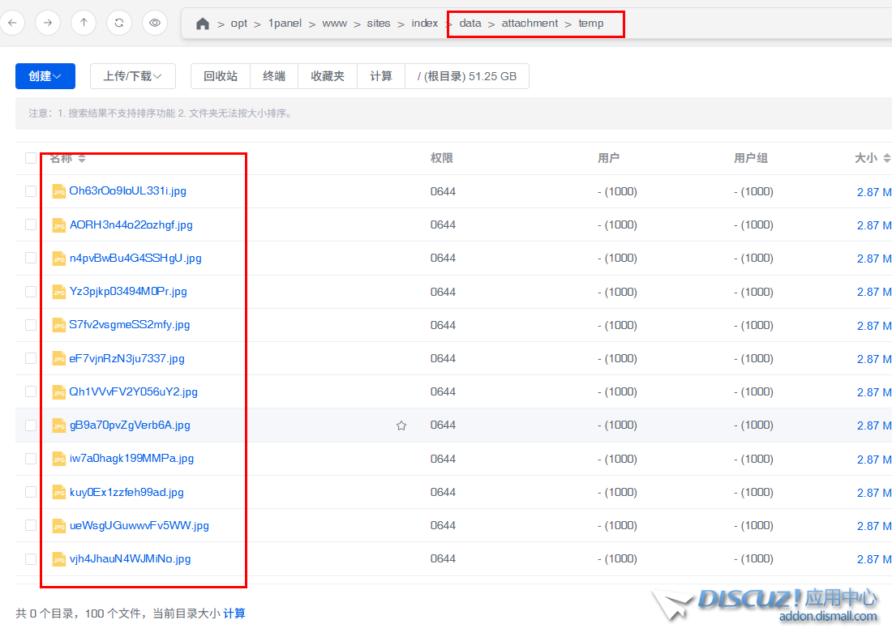The width and height of the screenshot is (892, 637).
Task: Check the box for Qh1VVvFV2Y056uY2.jpg
Action: (31, 392)
